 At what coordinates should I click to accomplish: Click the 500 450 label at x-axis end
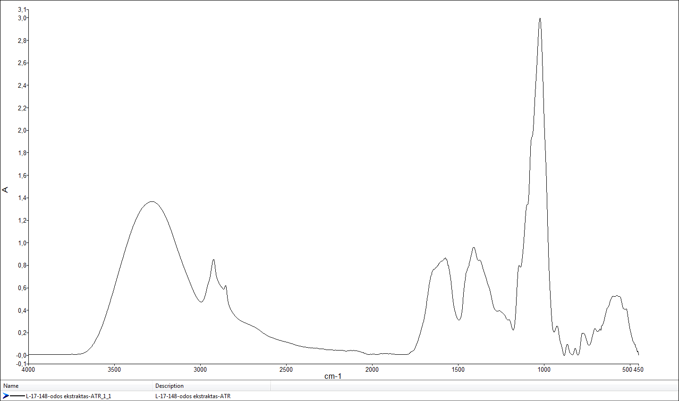click(633, 369)
